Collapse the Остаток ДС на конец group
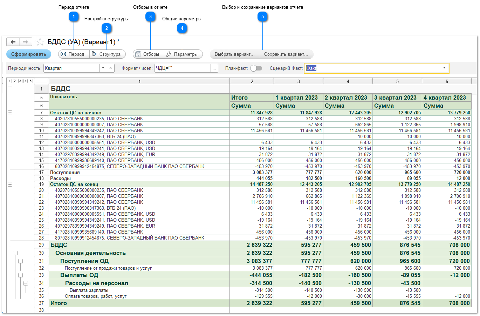 click(x=10, y=184)
